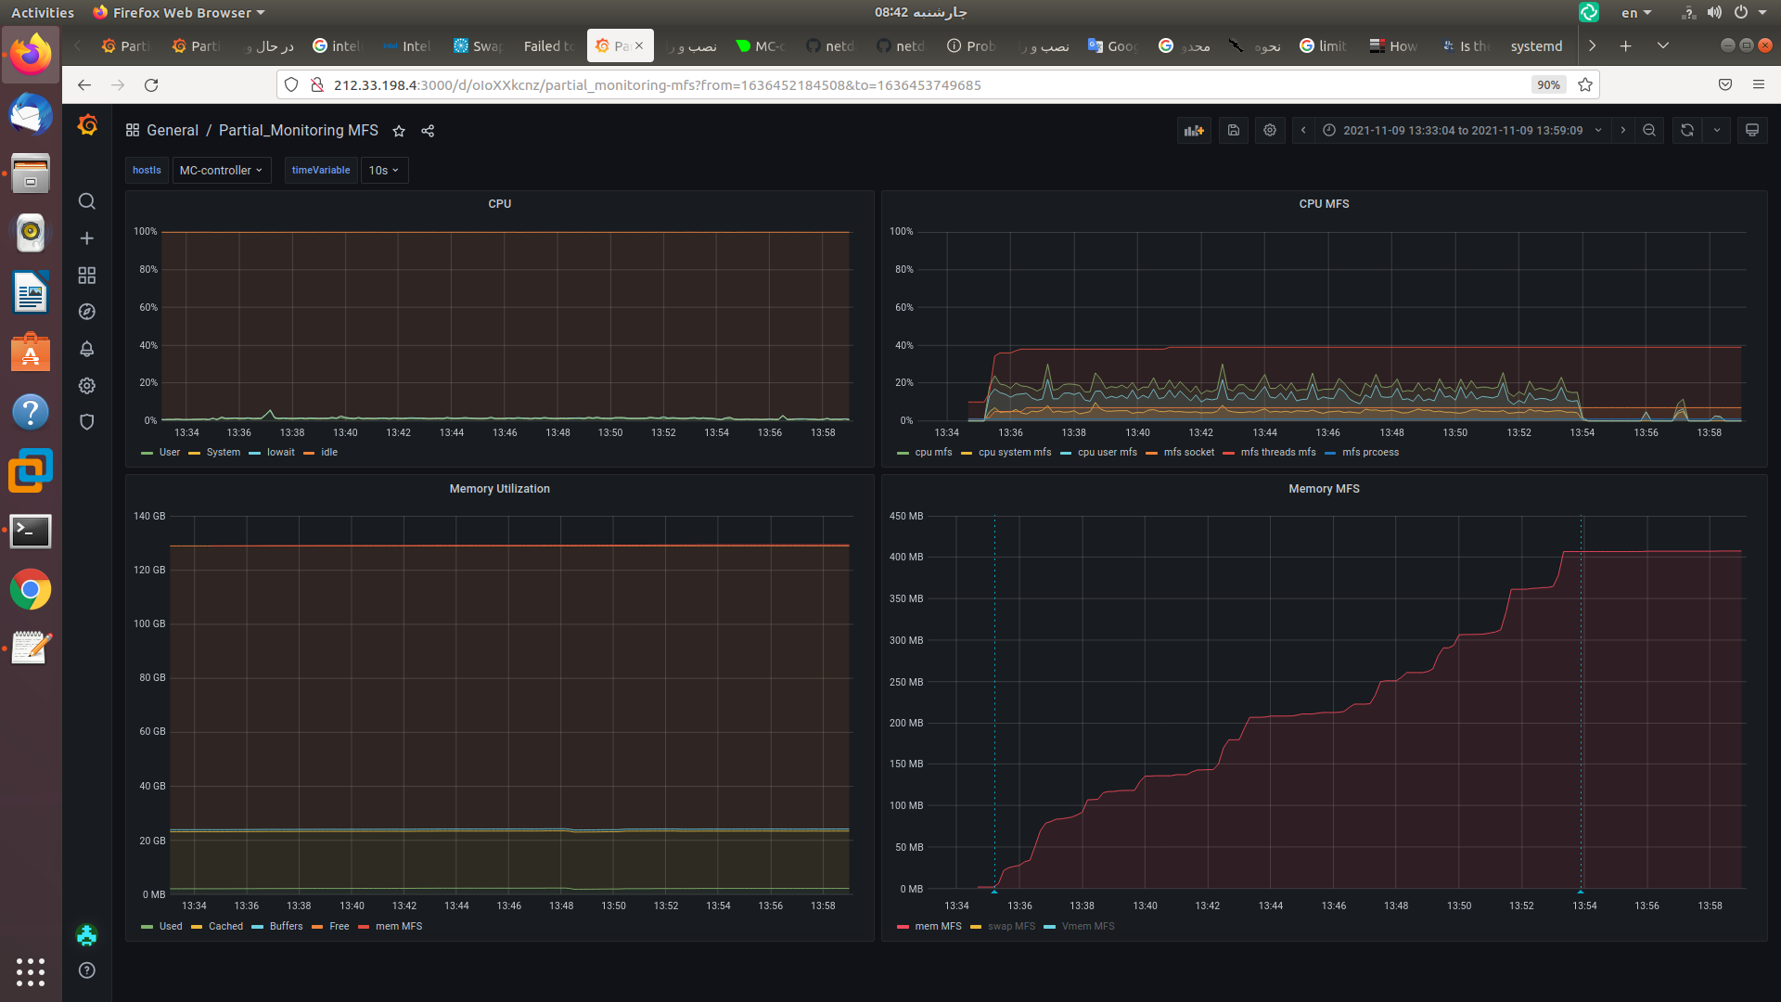Toggle swap MFS series in legend
The height and width of the screenshot is (1002, 1781).
[1011, 927]
